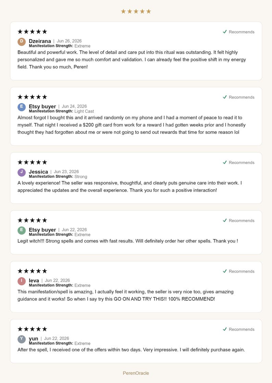
Task: Click the PerenOracle shop name at bottom
Action: (x=136, y=373)
